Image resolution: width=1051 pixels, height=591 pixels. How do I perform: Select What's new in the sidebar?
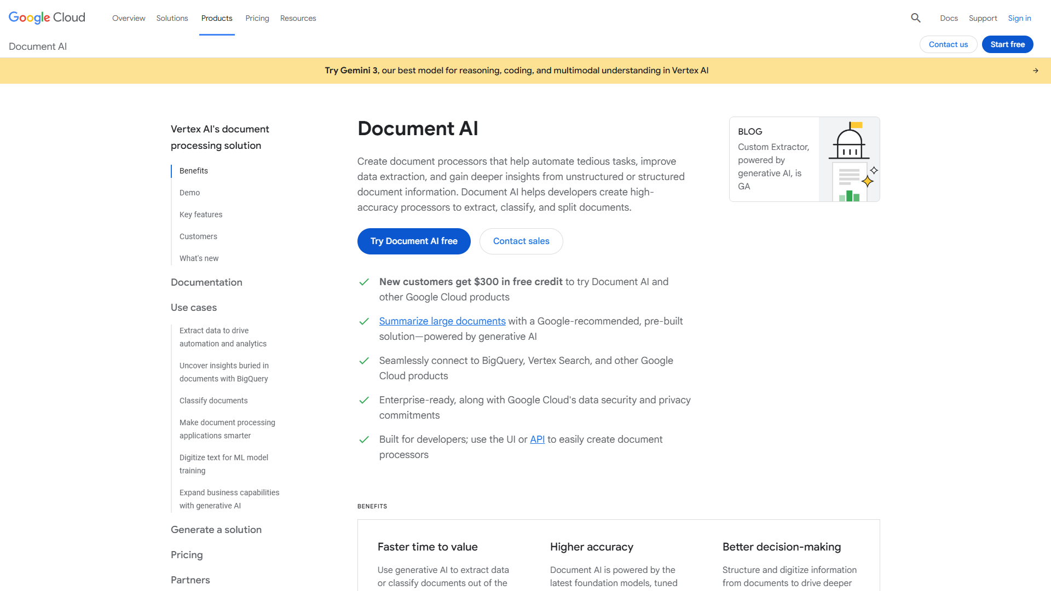tap(199, 258)
